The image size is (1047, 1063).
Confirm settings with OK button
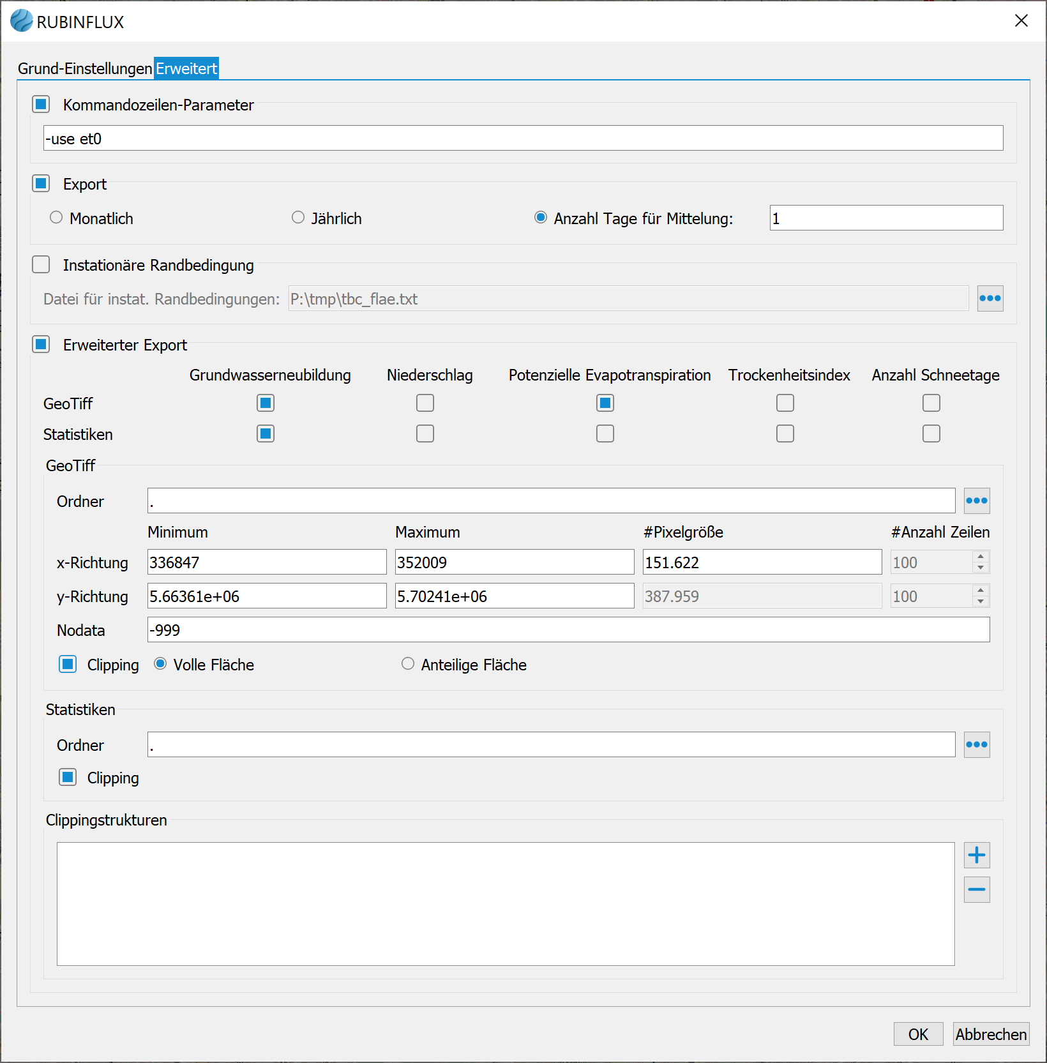[x=918, y=1034]
